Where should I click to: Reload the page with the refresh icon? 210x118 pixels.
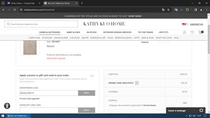click(14, 10)
